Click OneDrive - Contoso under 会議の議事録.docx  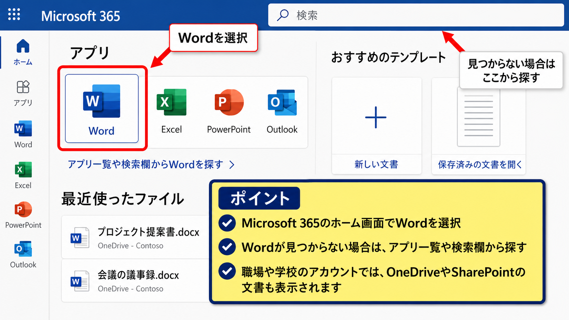pos(131,289)
